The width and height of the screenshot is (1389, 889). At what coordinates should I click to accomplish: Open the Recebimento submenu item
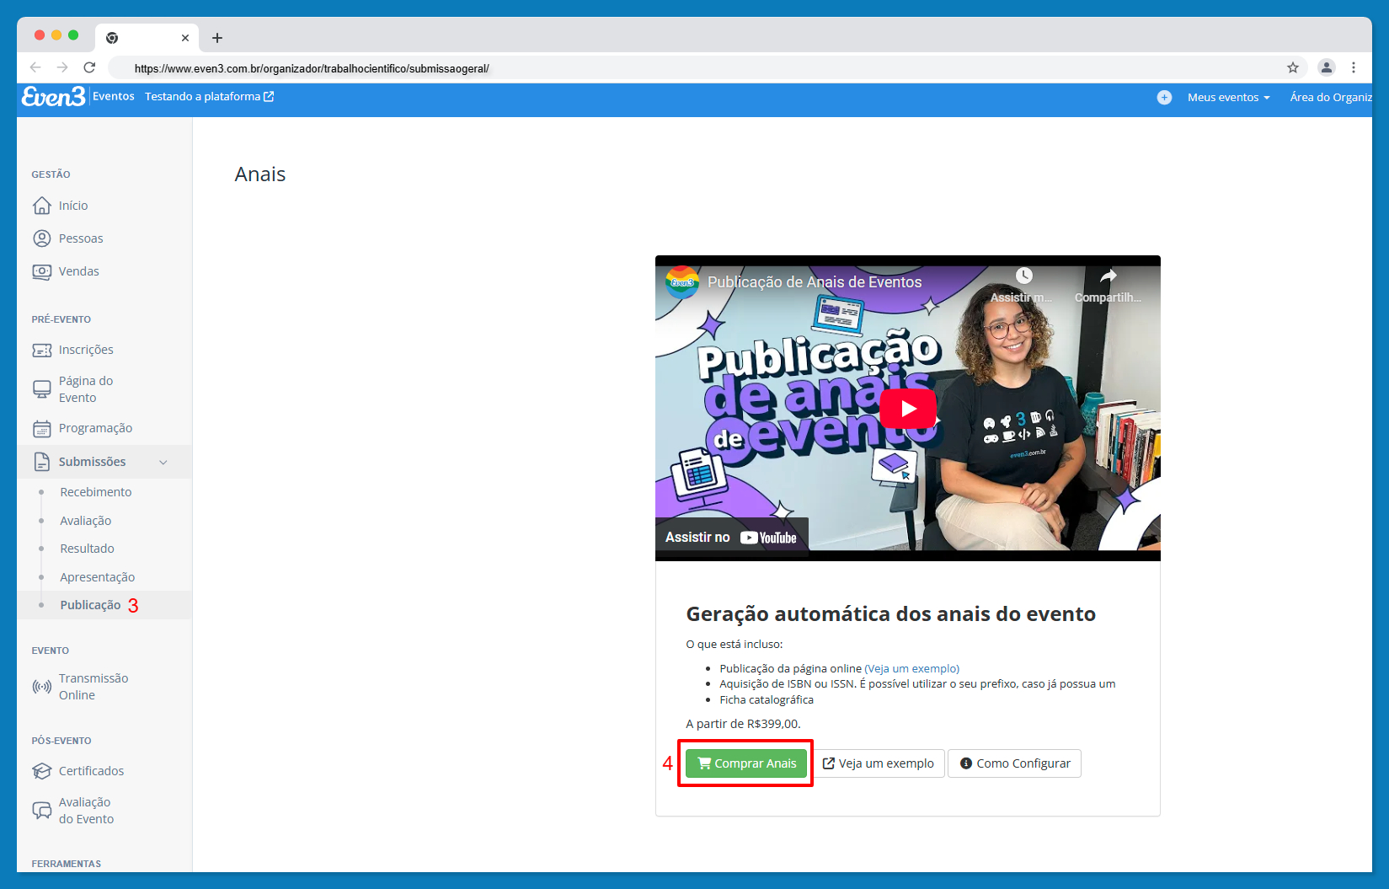(96, 492)
